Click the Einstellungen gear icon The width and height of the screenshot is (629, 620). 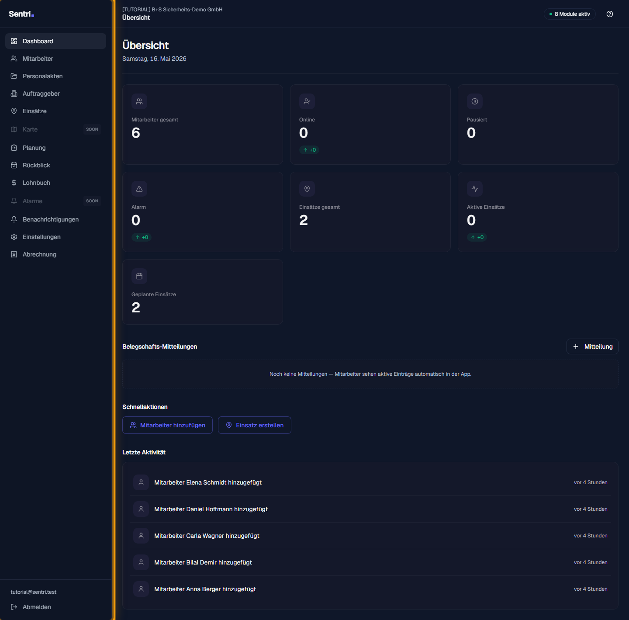14,237
